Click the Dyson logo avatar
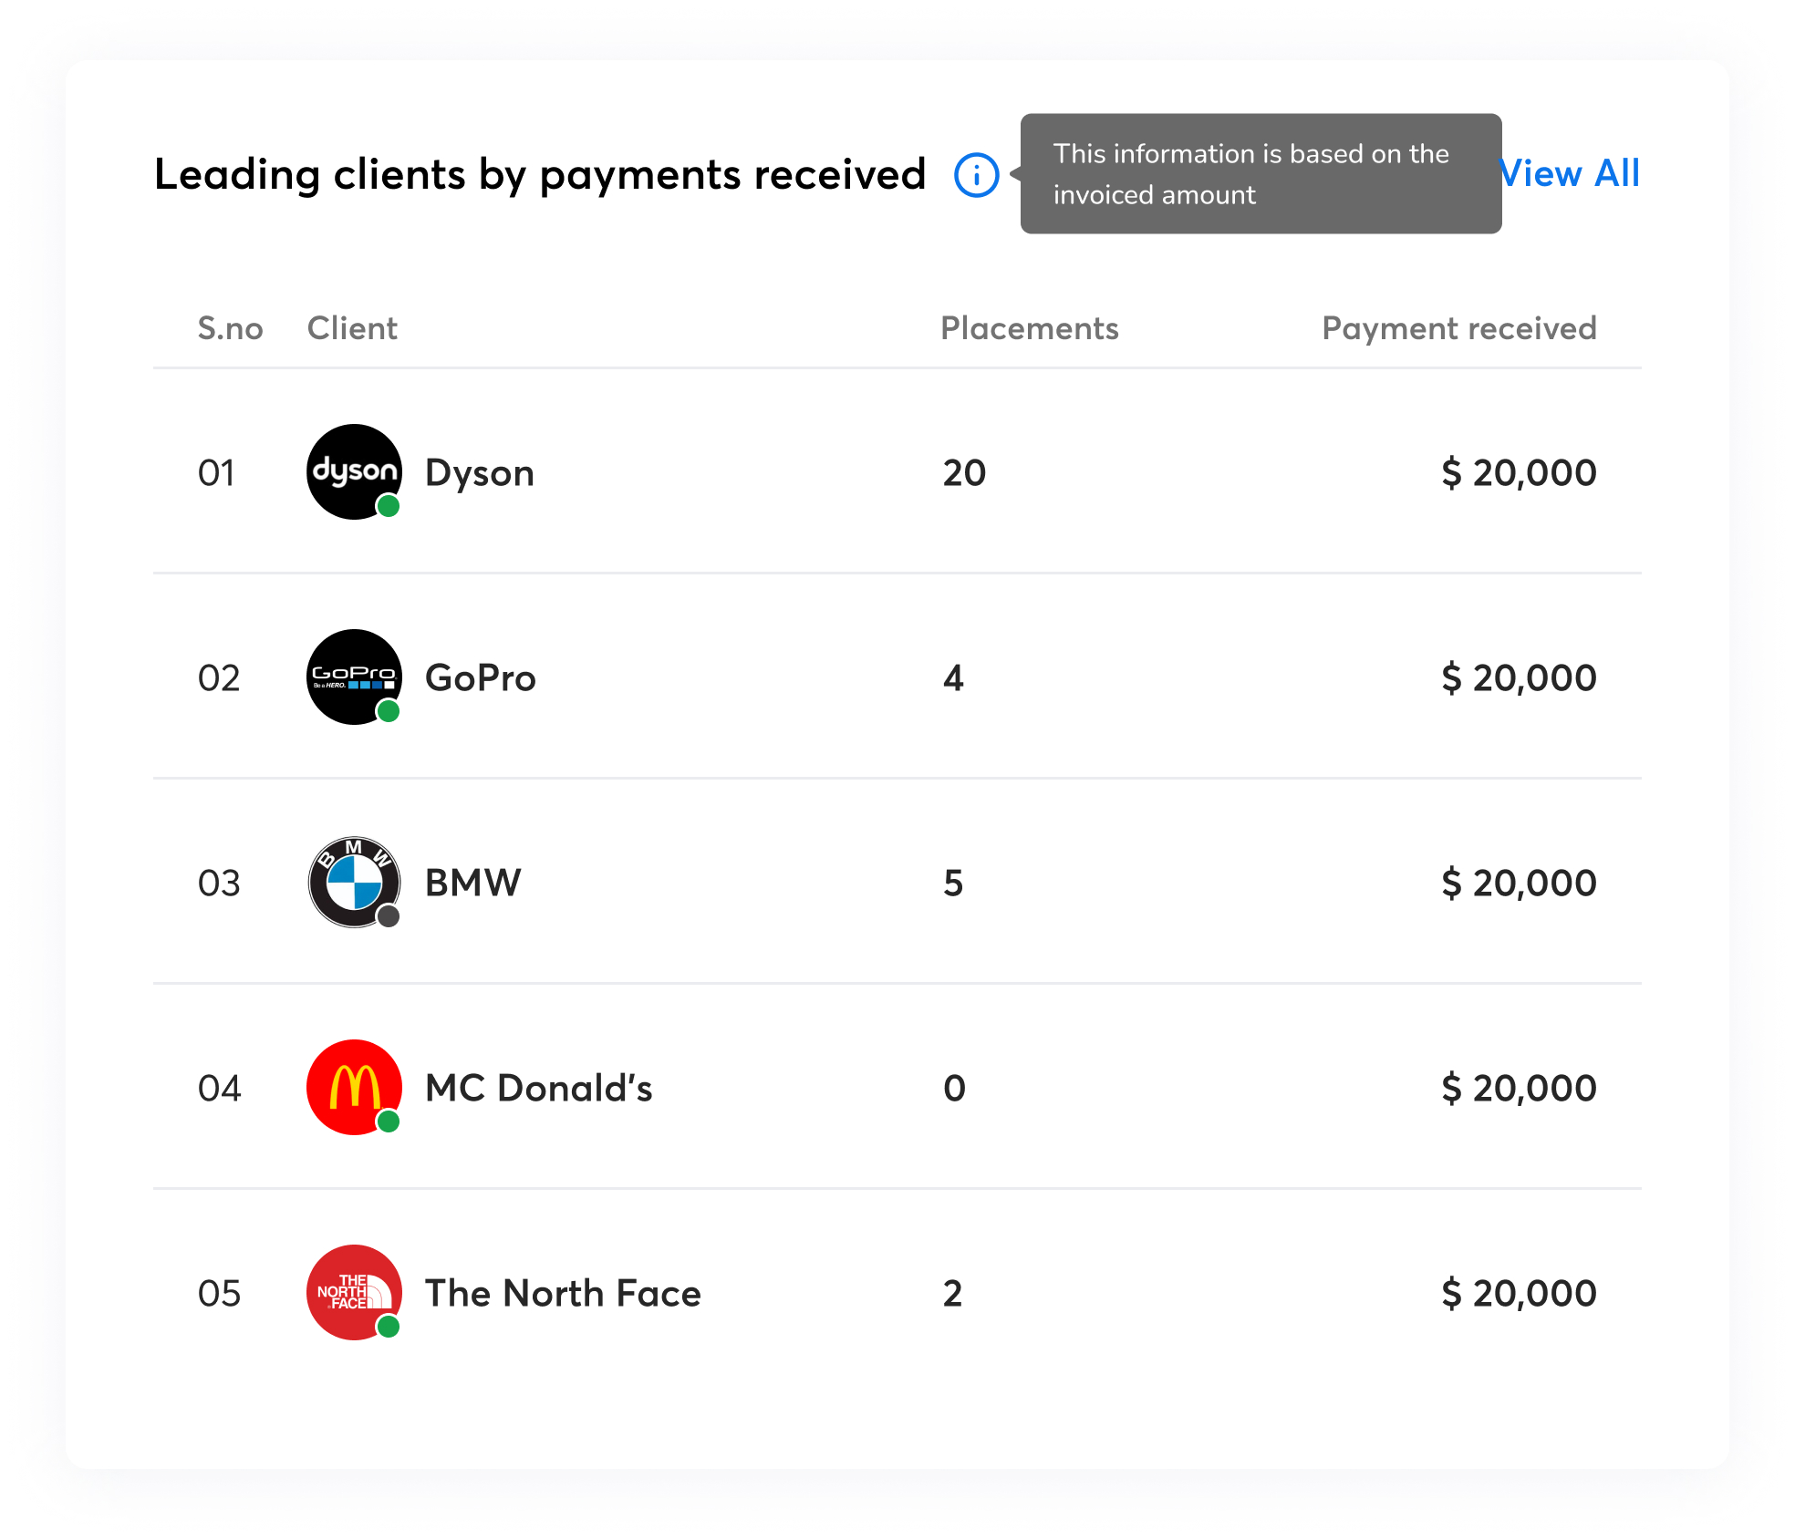Viewport: 1795px width, 1540px height. click(353, 470)
